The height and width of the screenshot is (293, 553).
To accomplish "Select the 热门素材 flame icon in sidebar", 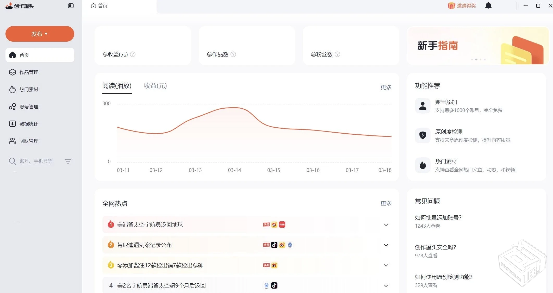I will (13, 89).
